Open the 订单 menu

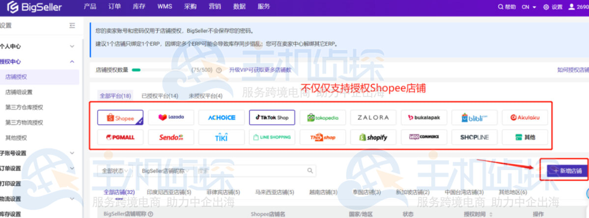(114, 6)
